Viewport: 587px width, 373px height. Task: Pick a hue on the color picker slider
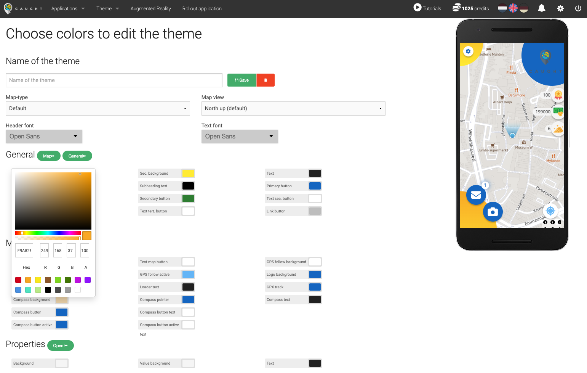point(48,233)
